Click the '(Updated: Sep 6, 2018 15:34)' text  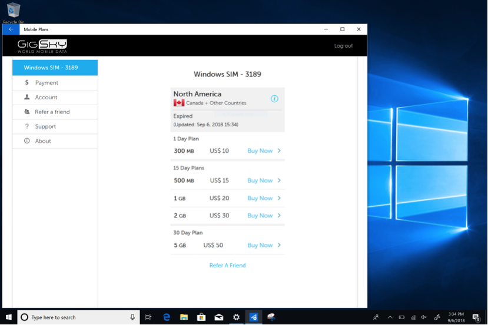(205, 124)
